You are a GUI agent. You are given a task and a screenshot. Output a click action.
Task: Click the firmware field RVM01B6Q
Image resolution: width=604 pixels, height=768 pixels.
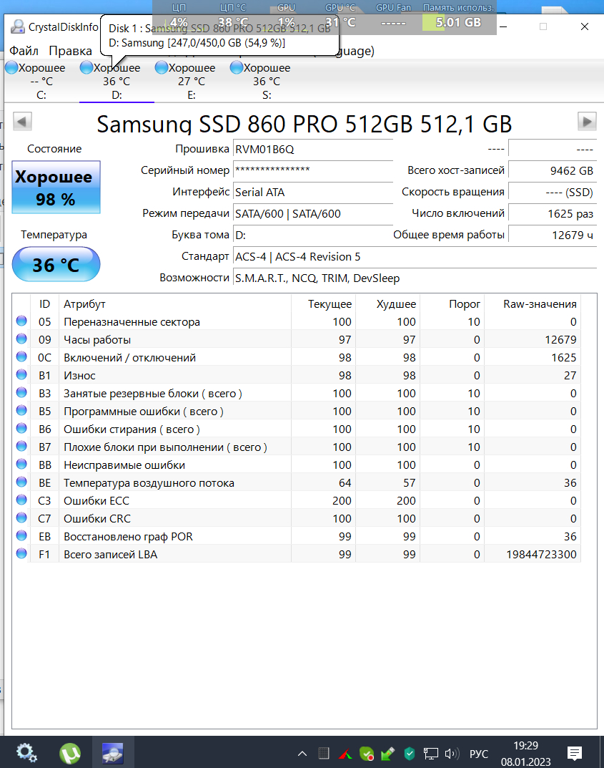[312, 149]
